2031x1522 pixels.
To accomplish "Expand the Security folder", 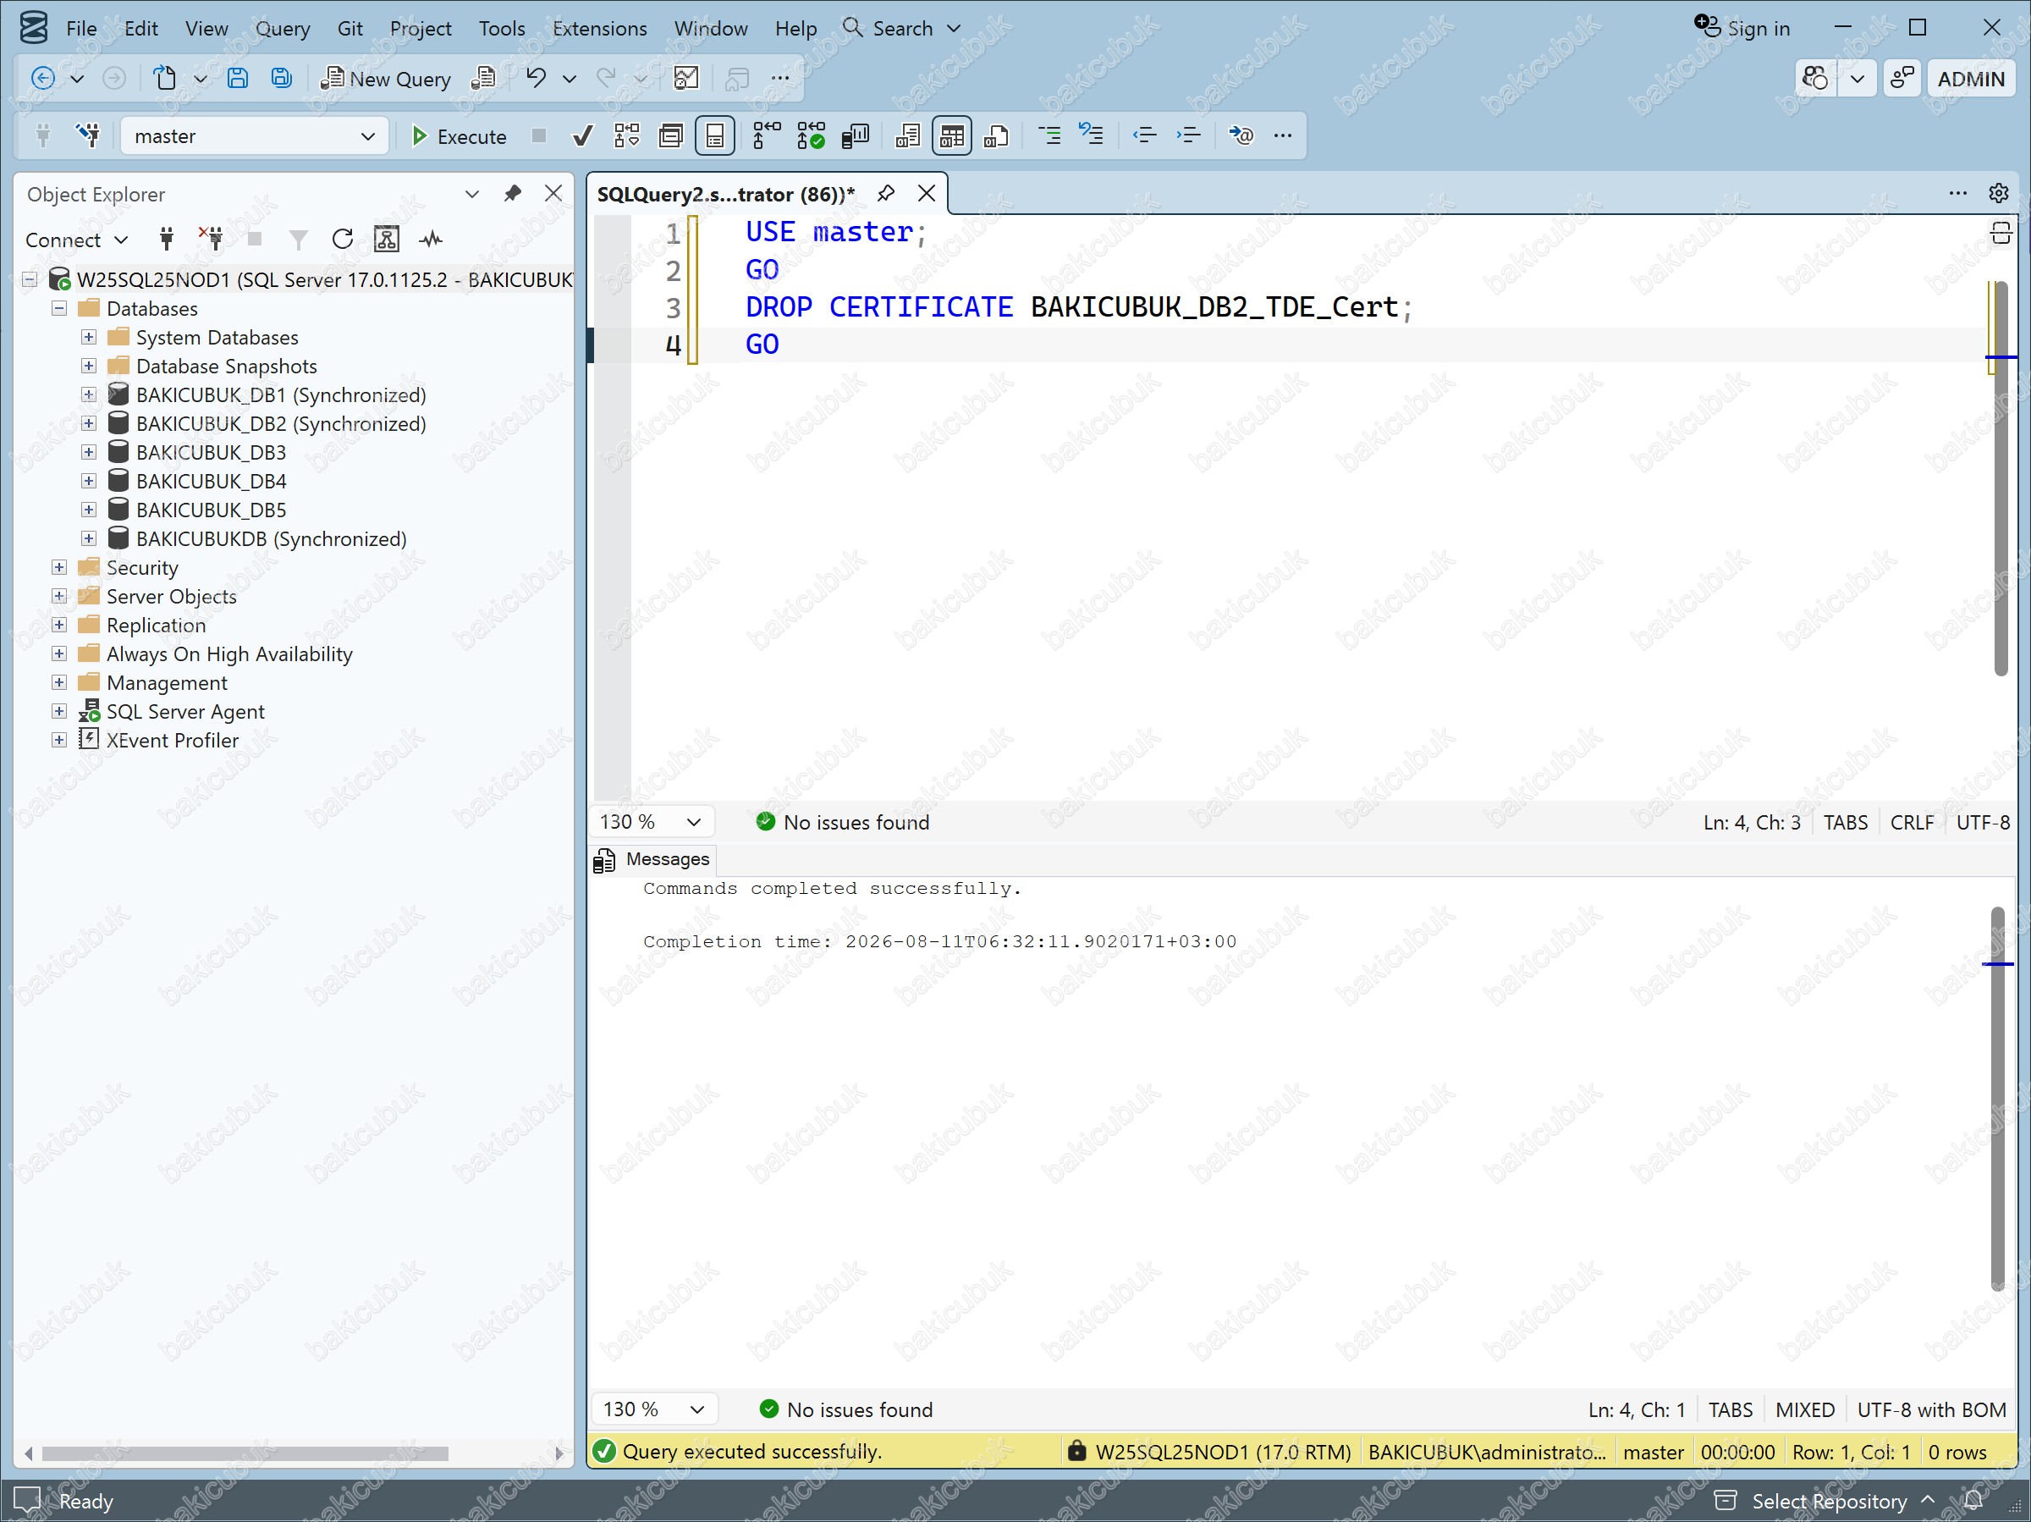I will pyautogui.click(x=58, y=567).
